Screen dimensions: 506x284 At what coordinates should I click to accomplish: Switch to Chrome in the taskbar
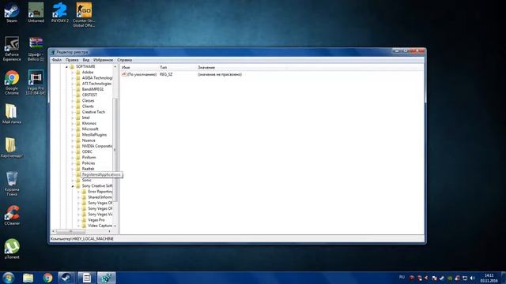47,278
